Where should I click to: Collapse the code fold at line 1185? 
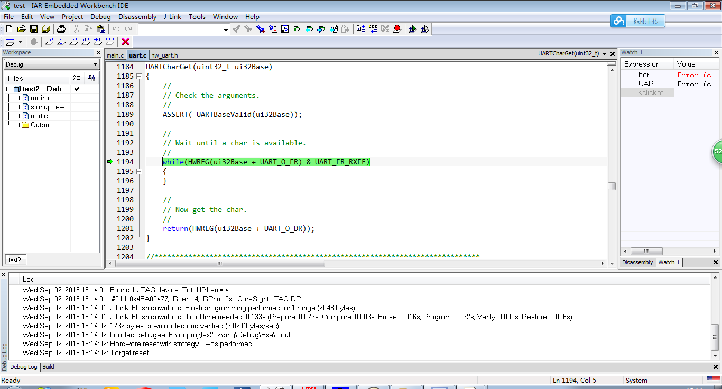point(140,77)
